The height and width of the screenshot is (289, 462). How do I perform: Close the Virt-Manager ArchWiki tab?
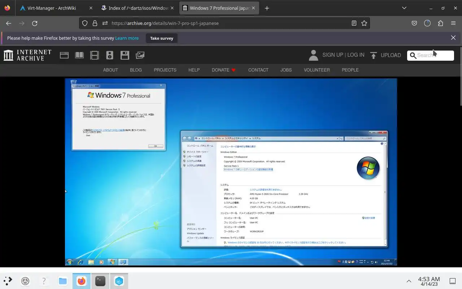pyautogui.click(x=91, y=8)
